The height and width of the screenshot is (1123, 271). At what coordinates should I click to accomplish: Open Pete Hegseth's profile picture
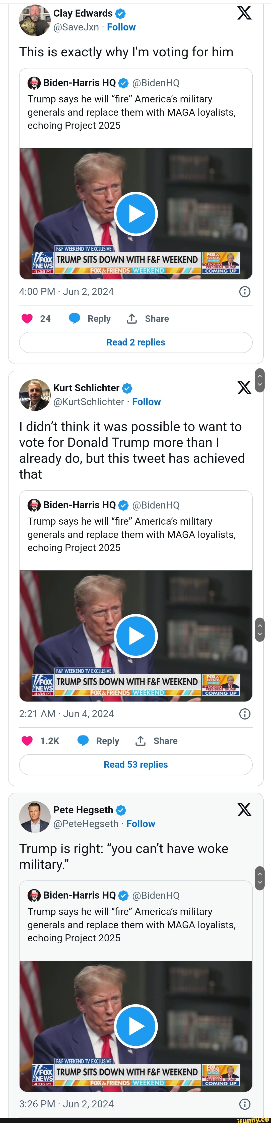pos(35,817)
